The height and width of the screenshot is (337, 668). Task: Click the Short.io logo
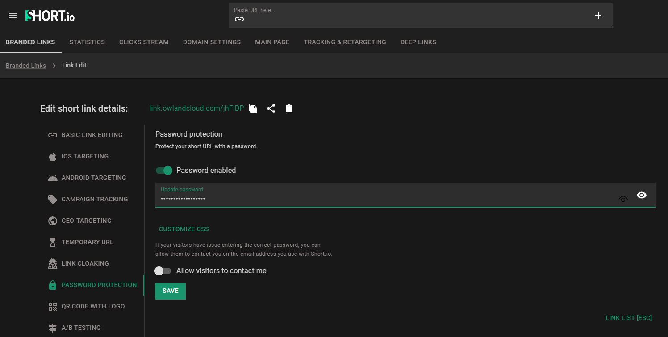(50, 16)
